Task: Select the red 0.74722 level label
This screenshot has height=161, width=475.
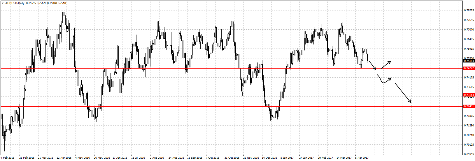Action: [469, 68]
